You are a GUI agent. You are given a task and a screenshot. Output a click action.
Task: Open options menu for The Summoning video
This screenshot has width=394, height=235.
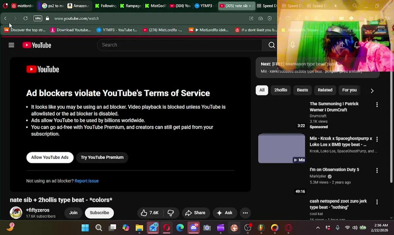pos(377,105)
